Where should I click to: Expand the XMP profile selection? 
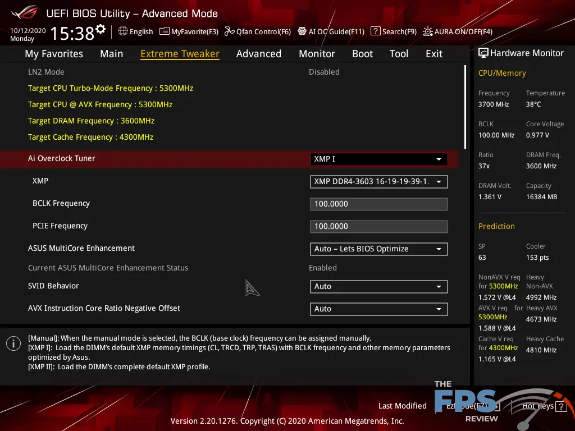point(378,181)
